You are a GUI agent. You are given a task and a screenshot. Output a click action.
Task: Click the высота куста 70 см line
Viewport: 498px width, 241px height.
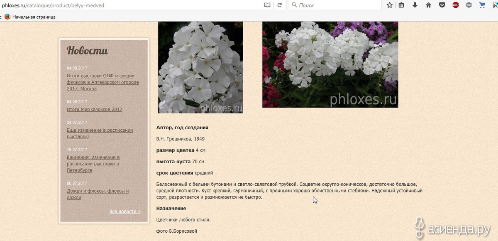(180, 161)
